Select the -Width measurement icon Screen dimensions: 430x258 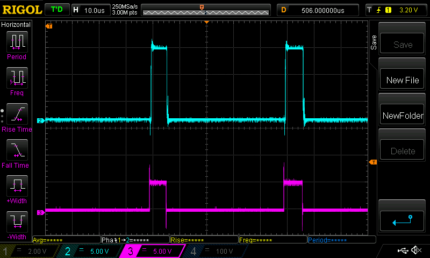(x=16, y=221)
